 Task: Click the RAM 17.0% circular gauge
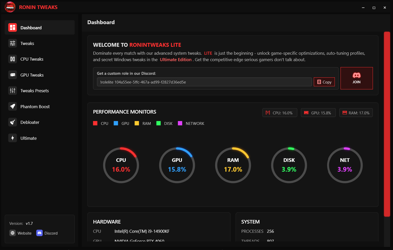[x=233, y=165]
